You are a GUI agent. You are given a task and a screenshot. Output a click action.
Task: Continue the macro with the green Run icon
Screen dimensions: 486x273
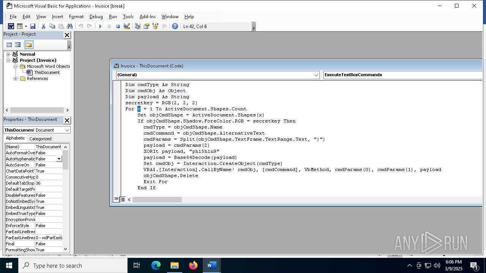pos(100,26)
